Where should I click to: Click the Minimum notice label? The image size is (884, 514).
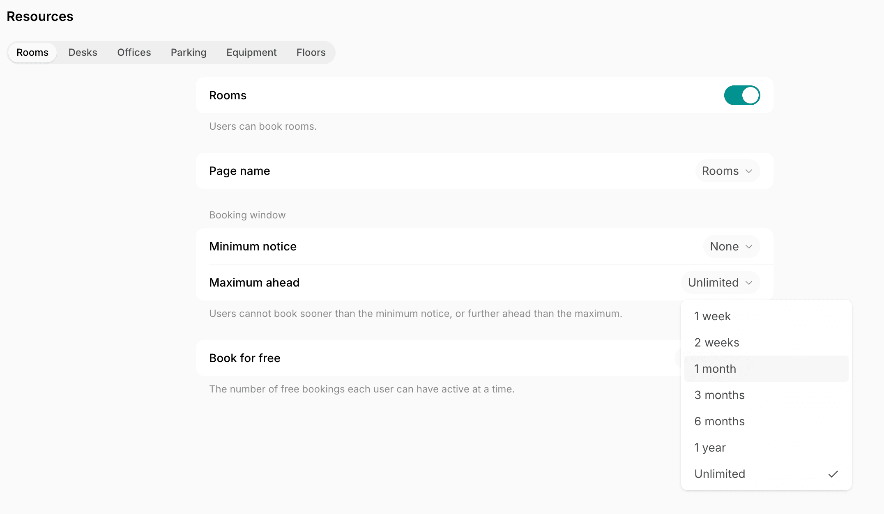(253, 246)
